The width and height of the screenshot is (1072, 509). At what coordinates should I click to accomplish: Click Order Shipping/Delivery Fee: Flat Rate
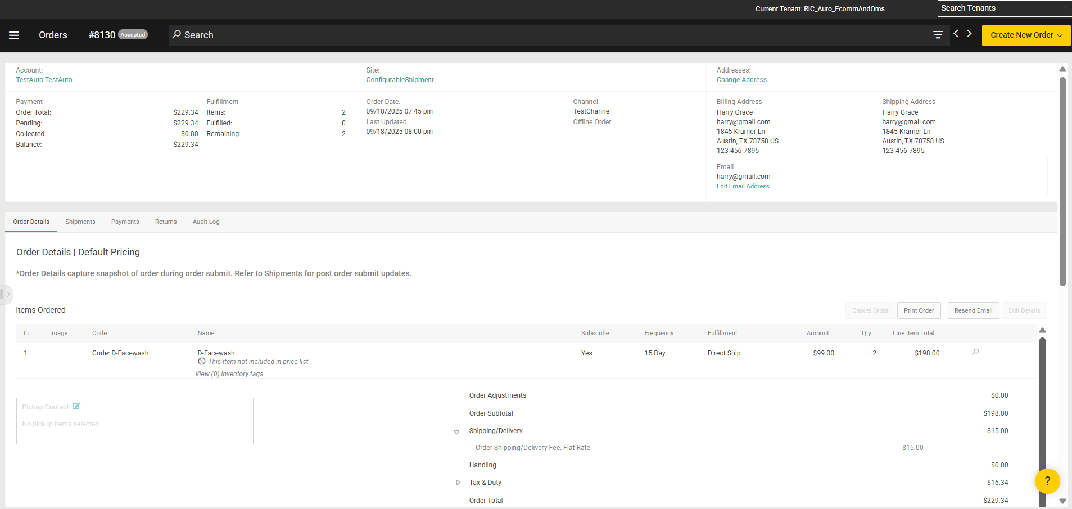533,448
